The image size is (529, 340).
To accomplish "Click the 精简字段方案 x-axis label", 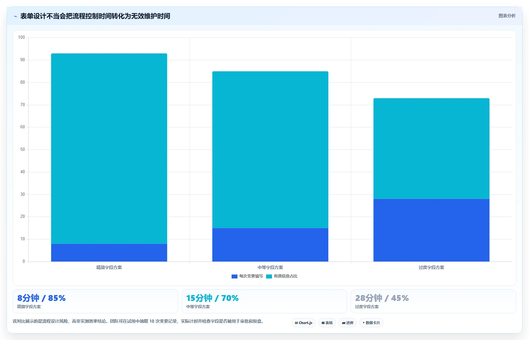I will (109, 267).
